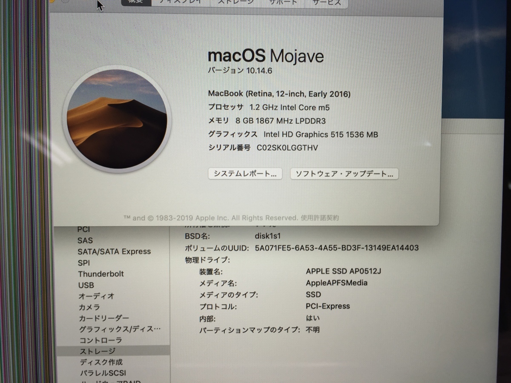Click the 1.2 GHz Intel Core m5 value
Image resolution: width=511 pixels, height=383 pixels.
click(x=290, y=107)
